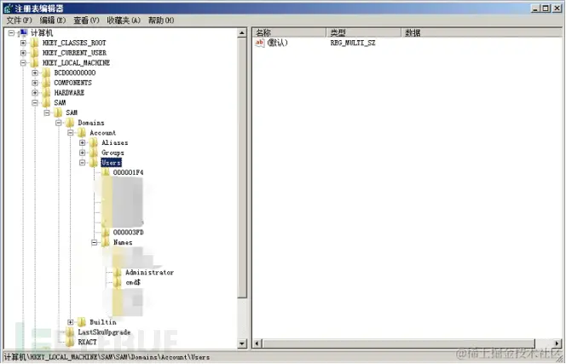The width and height of the screenshot is (566, 364).
Task: Click the Builtin folder icon
Action: pyautogui.click(x=82, y=322)
